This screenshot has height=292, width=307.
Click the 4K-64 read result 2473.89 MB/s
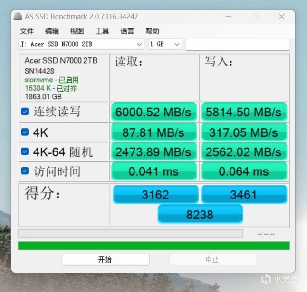pos(154,152)
